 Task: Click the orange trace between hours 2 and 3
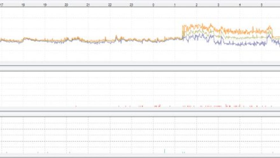(207, 26)
